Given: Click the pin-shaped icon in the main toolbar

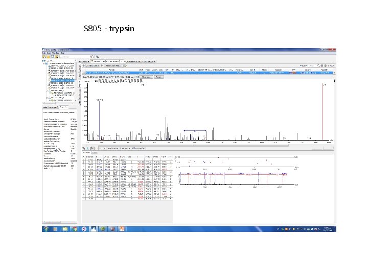Looking at the screenshot, I should [98, 57].
